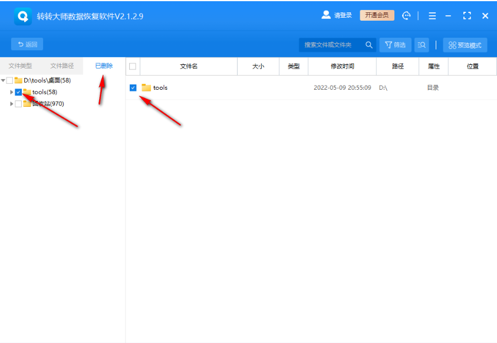The image size is (497, 343).
Task: Uncheck the tools(58) tree checkbox
Action: [x=18, y=92]
